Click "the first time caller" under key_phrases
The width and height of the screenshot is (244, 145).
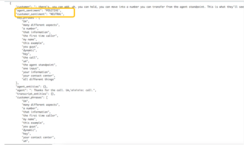40,36
